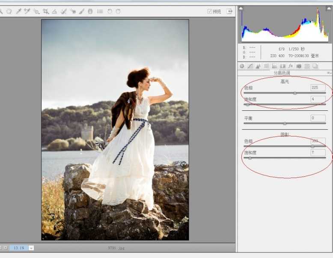Viewport: 333px width, 258px height.
Task: Switch to the Effects (fx) tab
Action: [291, 66]
